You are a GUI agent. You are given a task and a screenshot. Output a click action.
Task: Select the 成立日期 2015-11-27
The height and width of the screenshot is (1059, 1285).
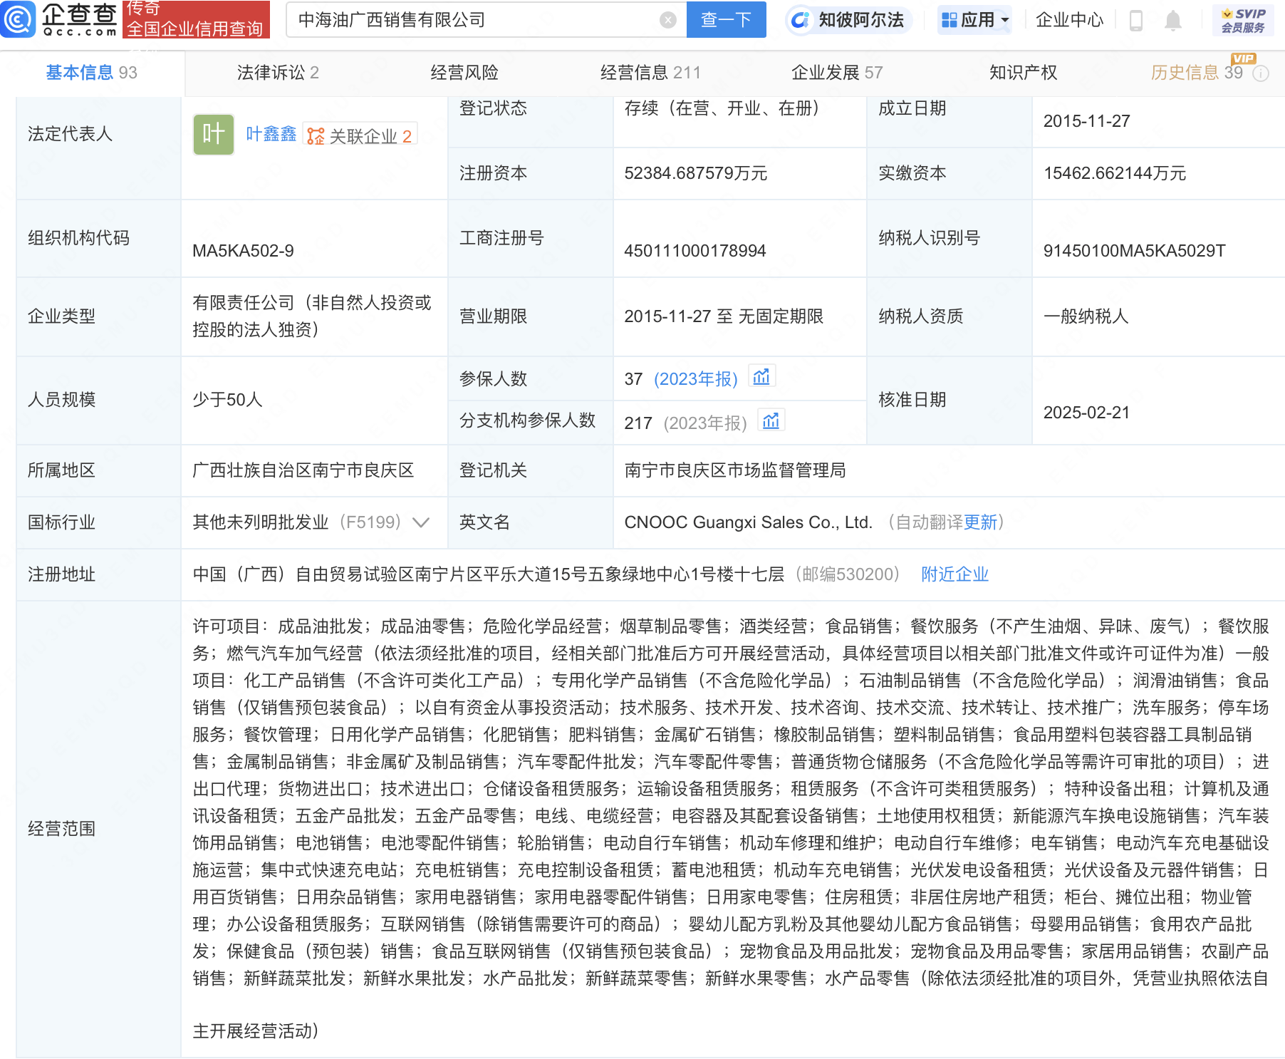tap(1087, 121)
